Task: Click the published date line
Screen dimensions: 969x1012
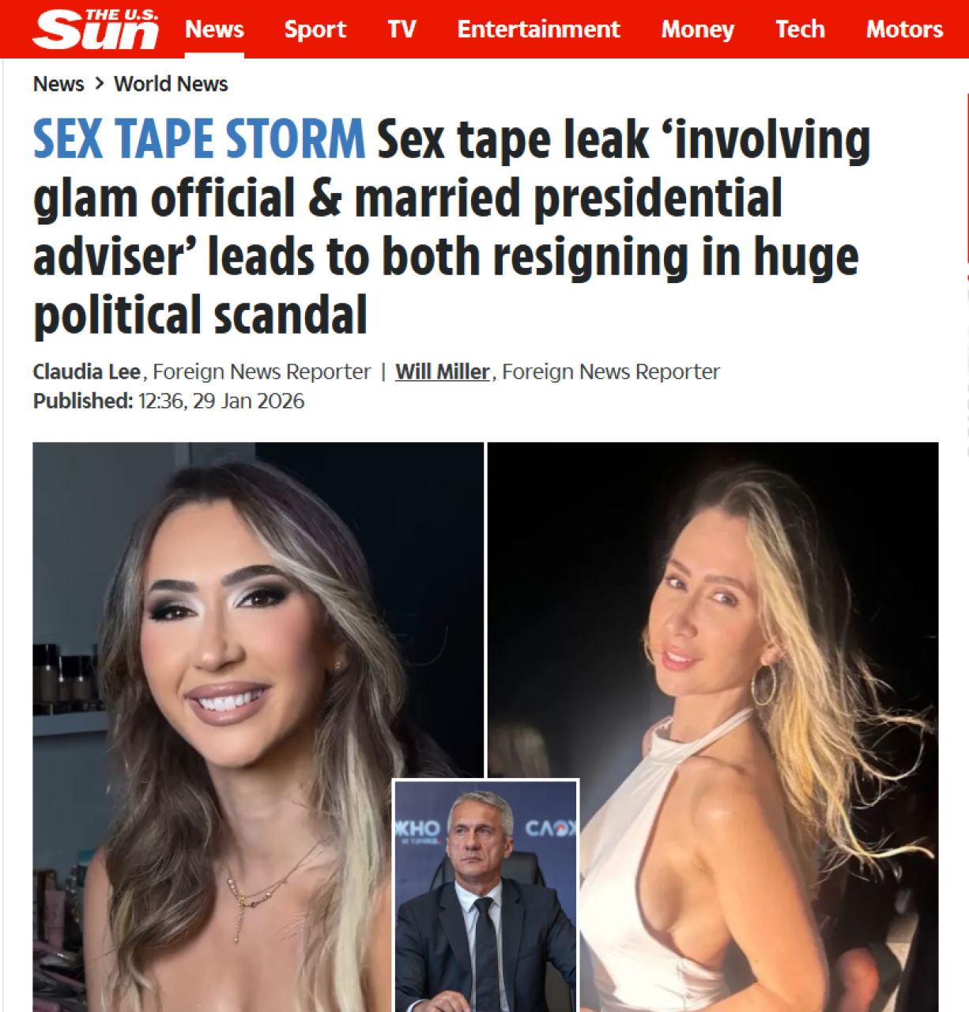Action: 168,401
